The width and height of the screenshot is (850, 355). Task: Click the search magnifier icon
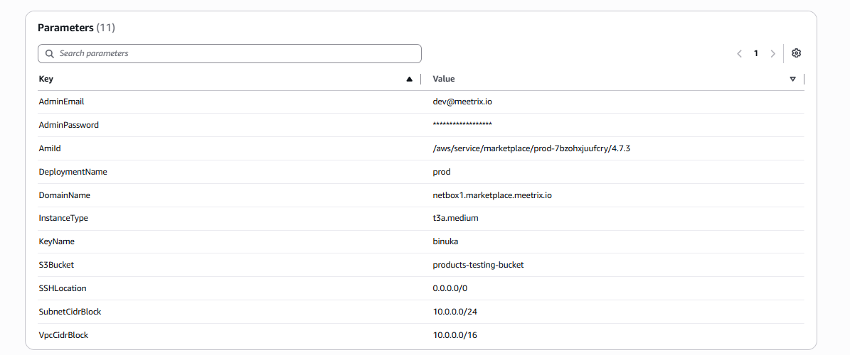click(x=49, y=53)
